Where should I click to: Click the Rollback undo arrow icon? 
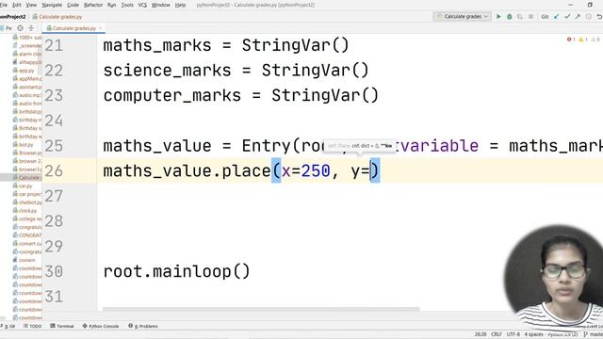(599, 17)
